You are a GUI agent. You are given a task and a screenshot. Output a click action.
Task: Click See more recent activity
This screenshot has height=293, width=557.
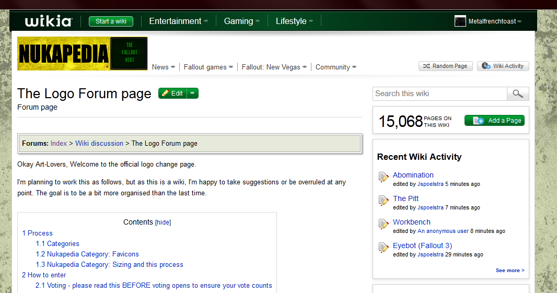click(x=510, y=270)
